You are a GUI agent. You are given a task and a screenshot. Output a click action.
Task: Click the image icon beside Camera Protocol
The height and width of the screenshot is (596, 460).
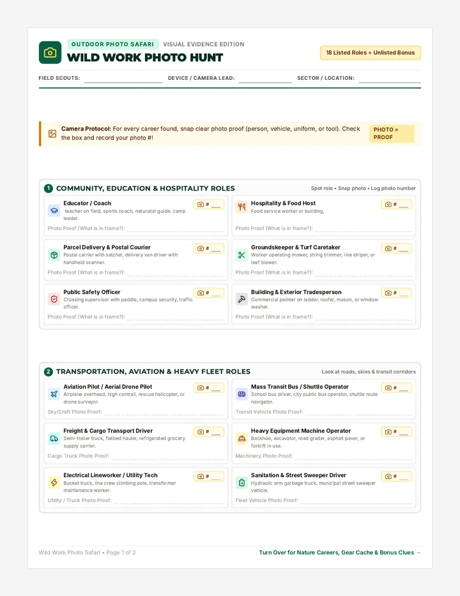click(x=52, y=134)
